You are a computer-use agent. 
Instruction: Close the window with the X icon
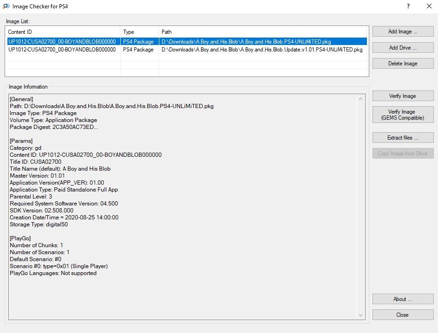click(x=429, y=6)
